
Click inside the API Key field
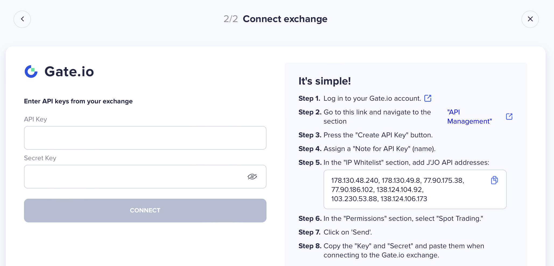coord(145,138)
